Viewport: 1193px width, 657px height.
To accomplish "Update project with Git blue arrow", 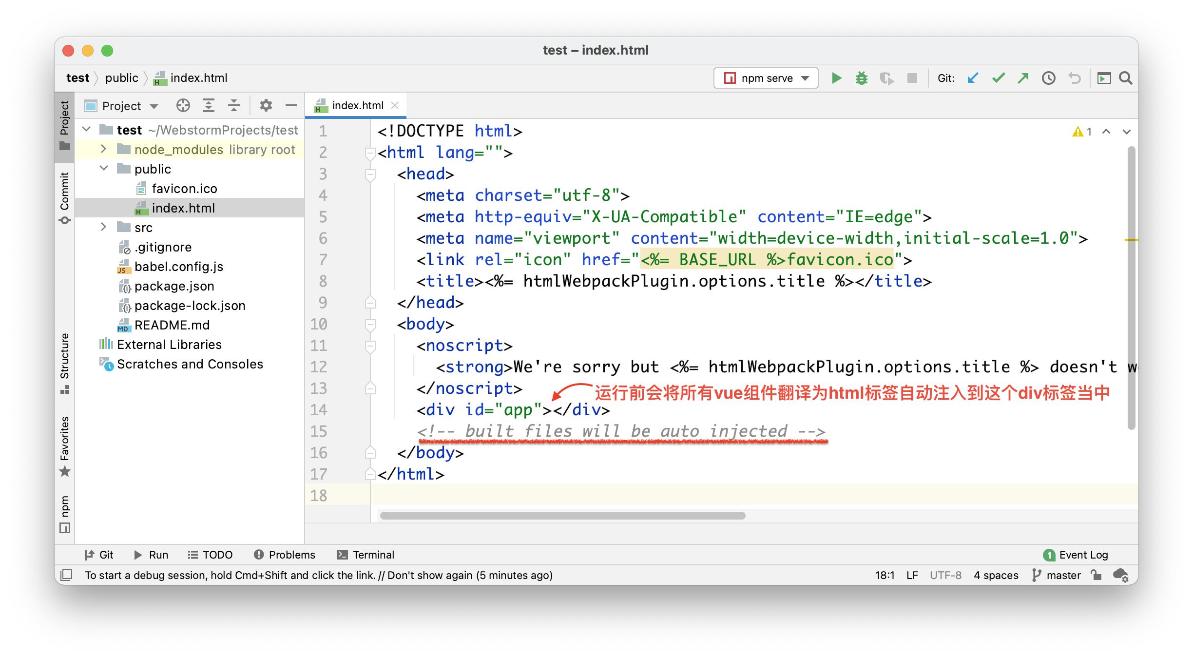I will pos(973,78).
